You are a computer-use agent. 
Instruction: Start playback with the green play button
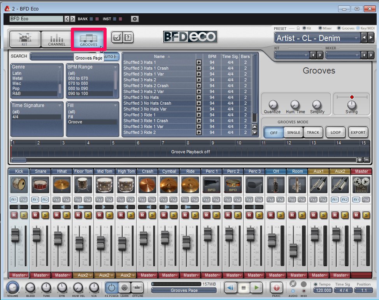256,288
